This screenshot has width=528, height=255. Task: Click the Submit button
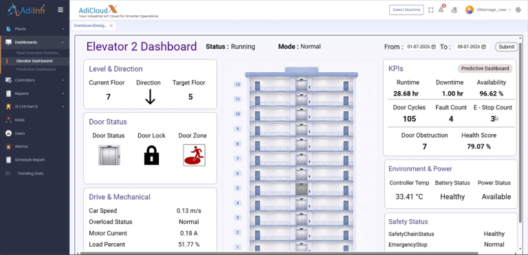507,47
